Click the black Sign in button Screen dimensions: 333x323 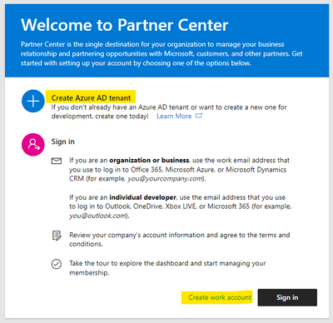click(287, 297)
